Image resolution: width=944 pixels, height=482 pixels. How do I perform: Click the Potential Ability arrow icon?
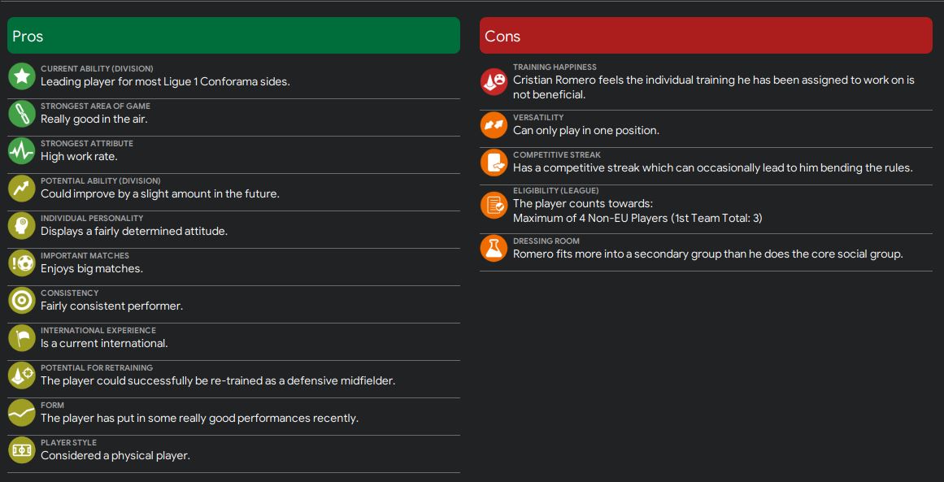pos(22,189)
